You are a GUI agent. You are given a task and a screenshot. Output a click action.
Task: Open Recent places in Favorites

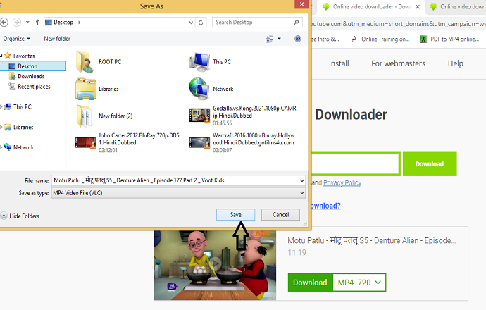click(34, 87)
